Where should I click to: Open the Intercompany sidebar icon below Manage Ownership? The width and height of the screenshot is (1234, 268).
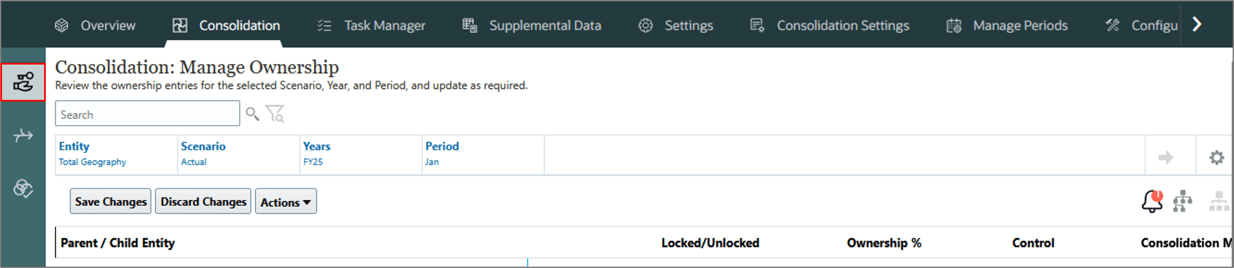[x=23, y=136]
